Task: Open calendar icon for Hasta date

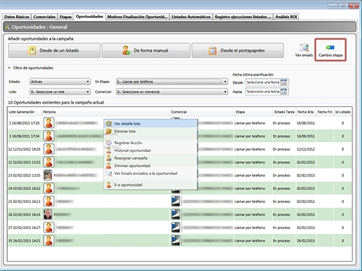Action: (x=284, y=92)
